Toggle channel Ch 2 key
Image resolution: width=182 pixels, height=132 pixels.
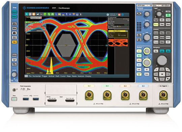(139, 56)
